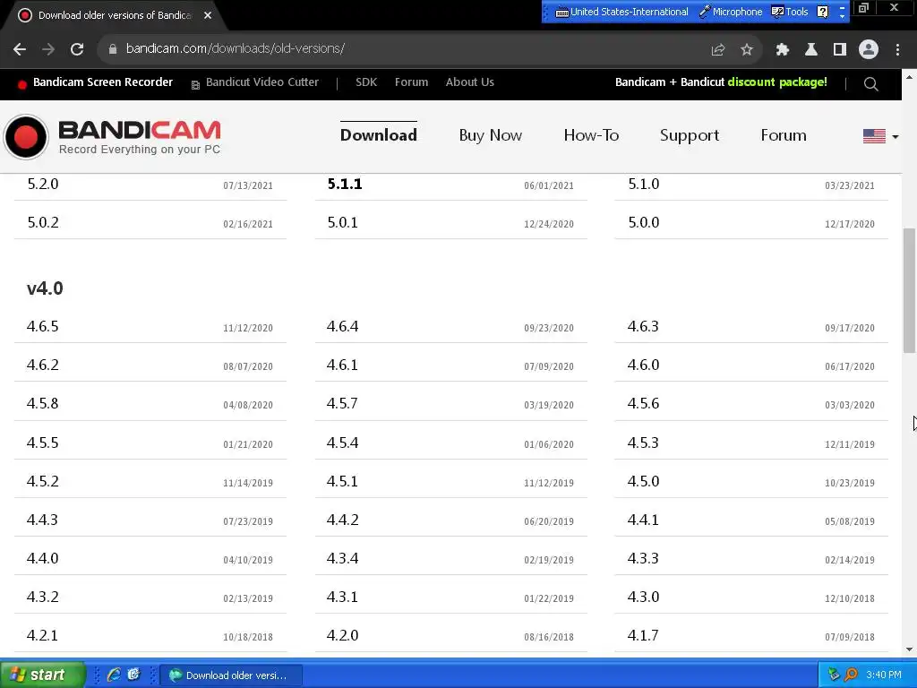Select version 4.4.1 download
The image size is (917, 688).
point(643,520)
